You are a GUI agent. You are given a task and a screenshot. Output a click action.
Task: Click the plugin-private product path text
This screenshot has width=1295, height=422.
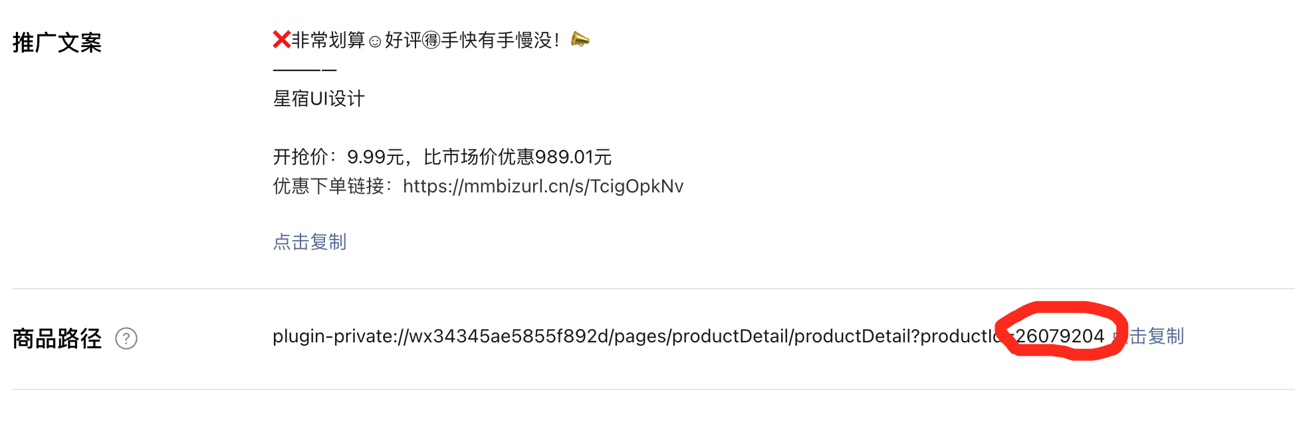point(688,336)
